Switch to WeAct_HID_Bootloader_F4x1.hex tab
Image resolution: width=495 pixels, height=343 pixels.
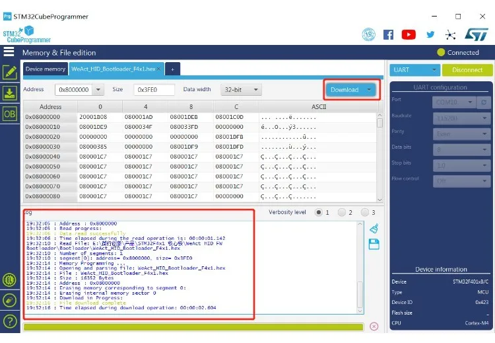pos(113,69)
